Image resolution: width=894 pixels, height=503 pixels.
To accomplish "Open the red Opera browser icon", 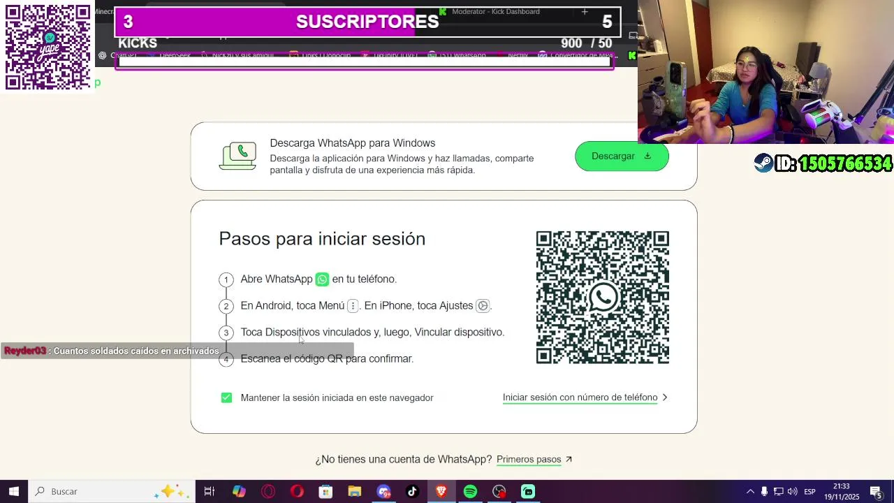I will click(x=297, y=492).
